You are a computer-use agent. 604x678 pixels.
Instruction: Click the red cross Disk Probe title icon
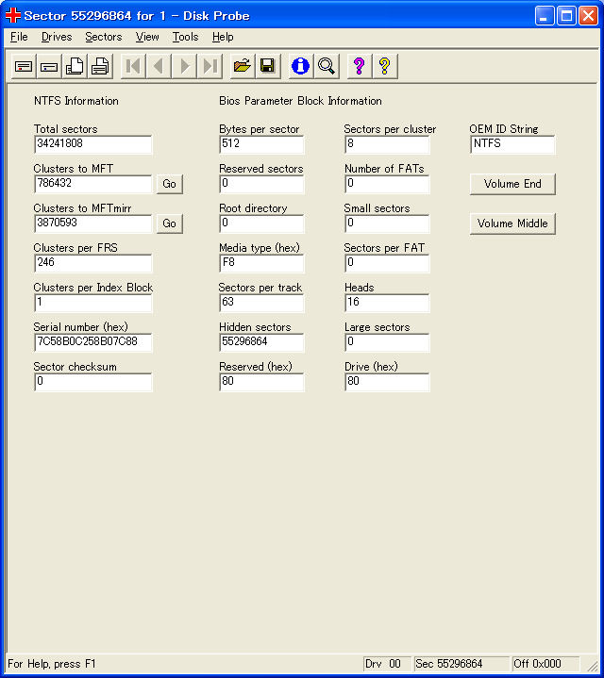[13, 16]
